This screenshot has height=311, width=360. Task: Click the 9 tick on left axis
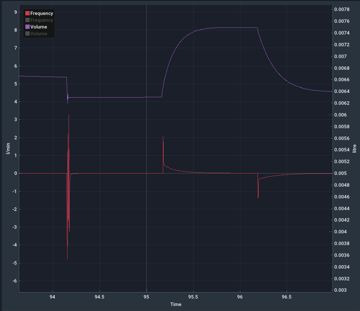(x=15, y=12)
